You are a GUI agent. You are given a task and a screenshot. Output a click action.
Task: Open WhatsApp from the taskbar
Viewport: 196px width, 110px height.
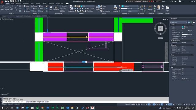[x=62, y=108]
